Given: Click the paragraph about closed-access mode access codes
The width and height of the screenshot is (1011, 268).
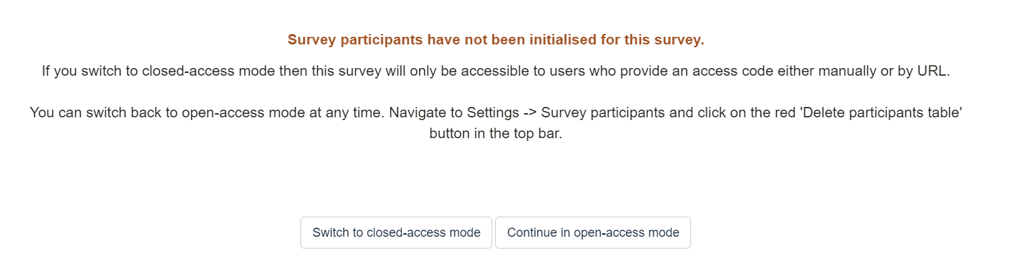Looking at the screenshot, I should (x=496, y=72).
